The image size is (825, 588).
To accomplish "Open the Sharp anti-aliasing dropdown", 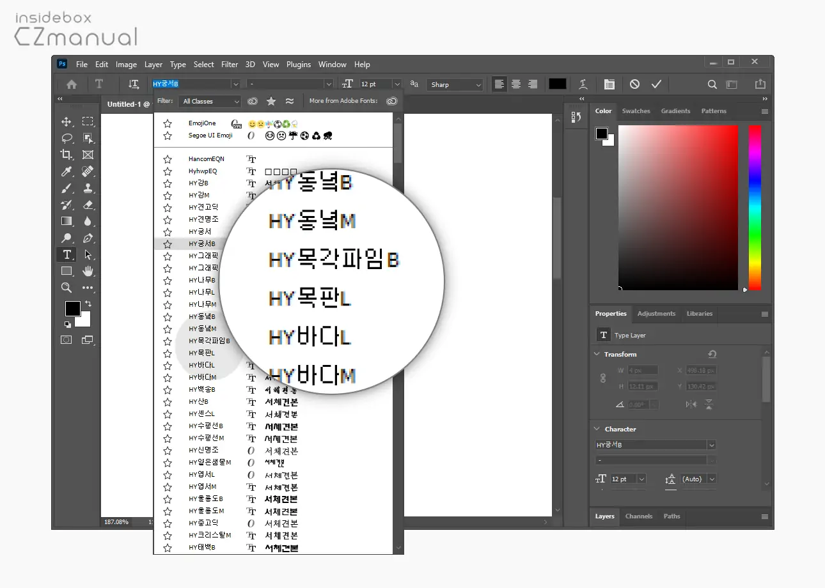I will [x=455, y=84].
